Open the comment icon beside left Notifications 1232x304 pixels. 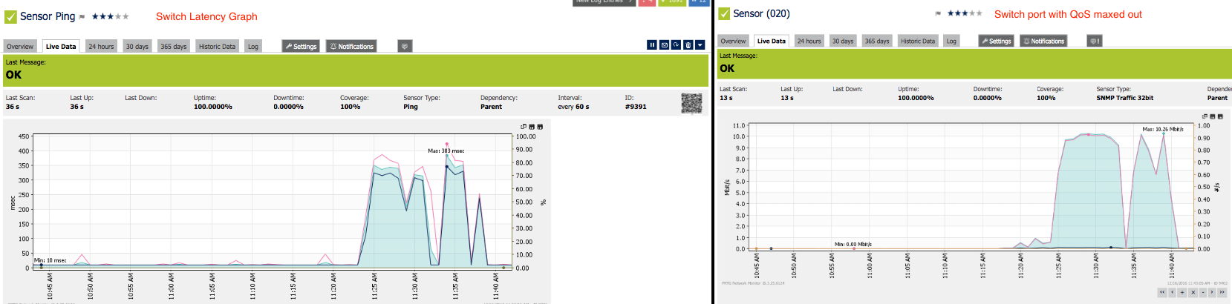click(405, 46)
